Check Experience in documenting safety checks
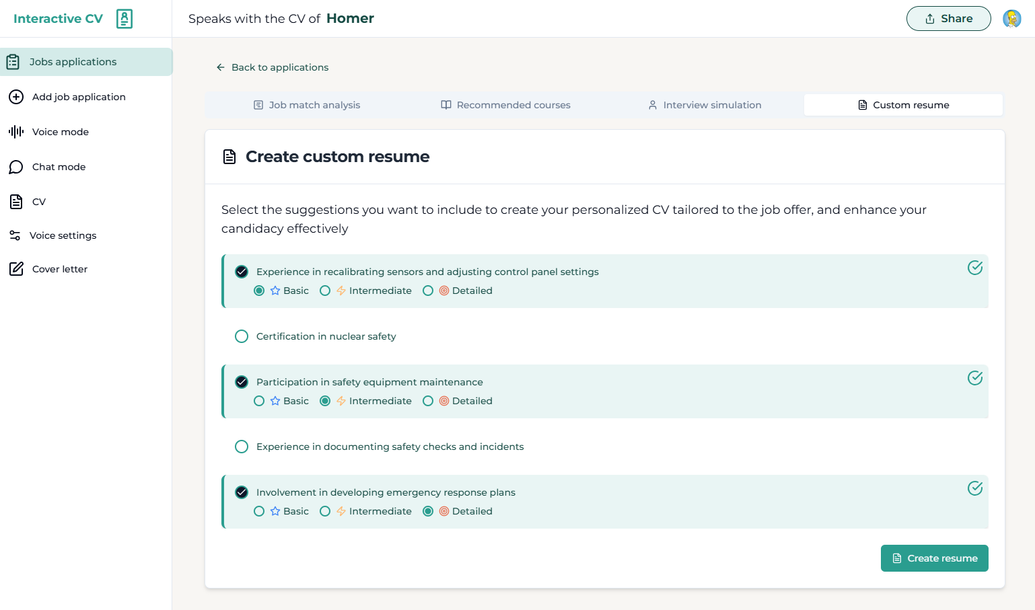The height and width of the screenshot is (610, 1035). click(x=242, y=447)
